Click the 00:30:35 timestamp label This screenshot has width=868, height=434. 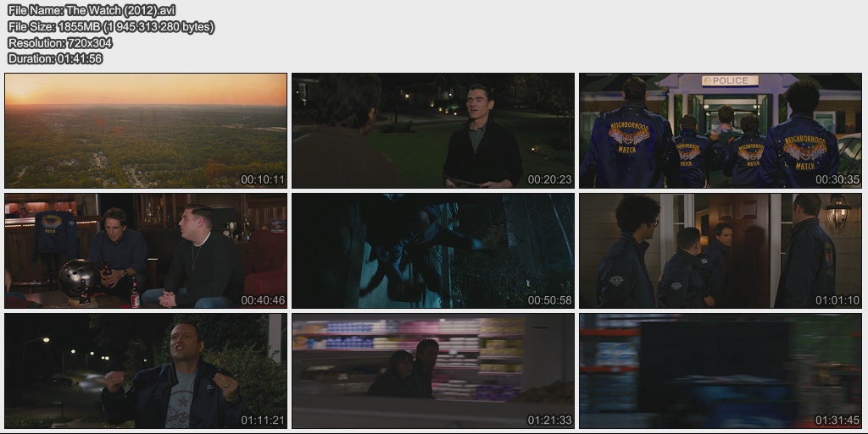click(x=837, y=179)
